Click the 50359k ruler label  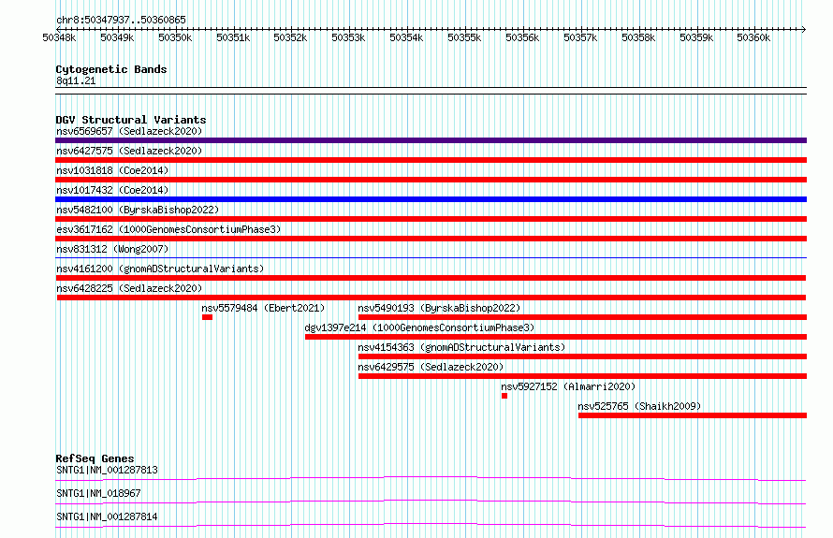tap(696, 37)
